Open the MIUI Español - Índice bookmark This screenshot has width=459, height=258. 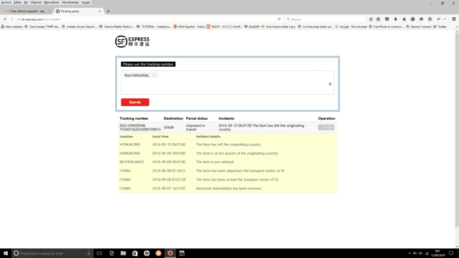189,27
